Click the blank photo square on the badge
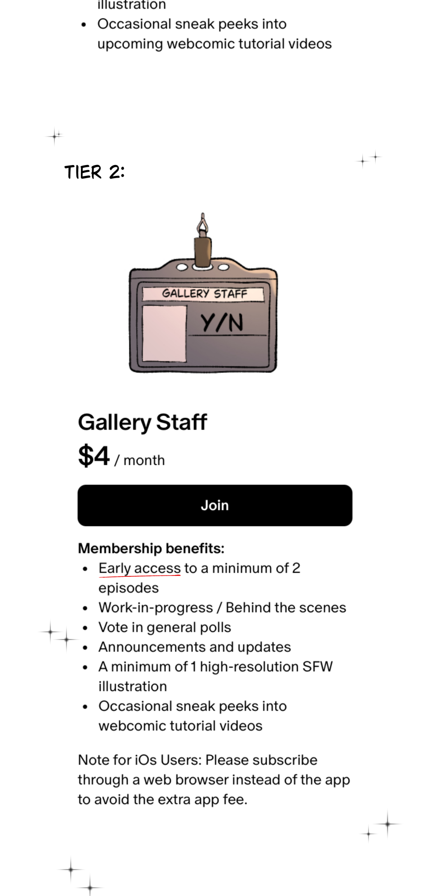The image size is (425, 896). point(164,333)
